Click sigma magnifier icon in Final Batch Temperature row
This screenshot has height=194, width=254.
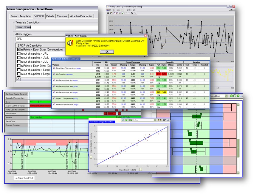[159, 71]
